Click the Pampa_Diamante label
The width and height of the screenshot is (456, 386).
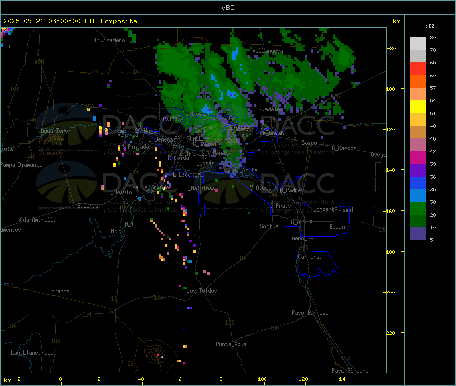pos(21,165)
